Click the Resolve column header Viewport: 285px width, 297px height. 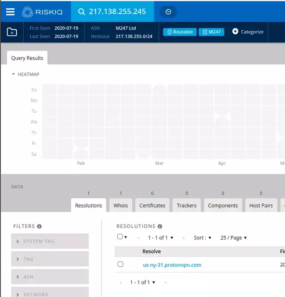152,251
